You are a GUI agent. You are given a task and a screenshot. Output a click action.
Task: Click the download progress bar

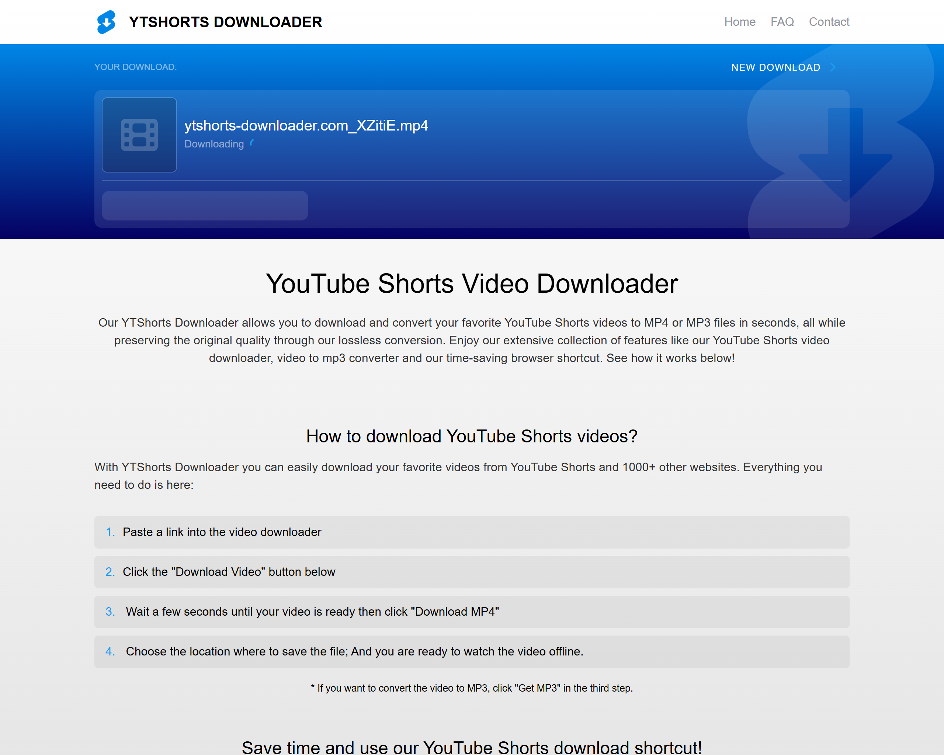[x=205, y=206]
